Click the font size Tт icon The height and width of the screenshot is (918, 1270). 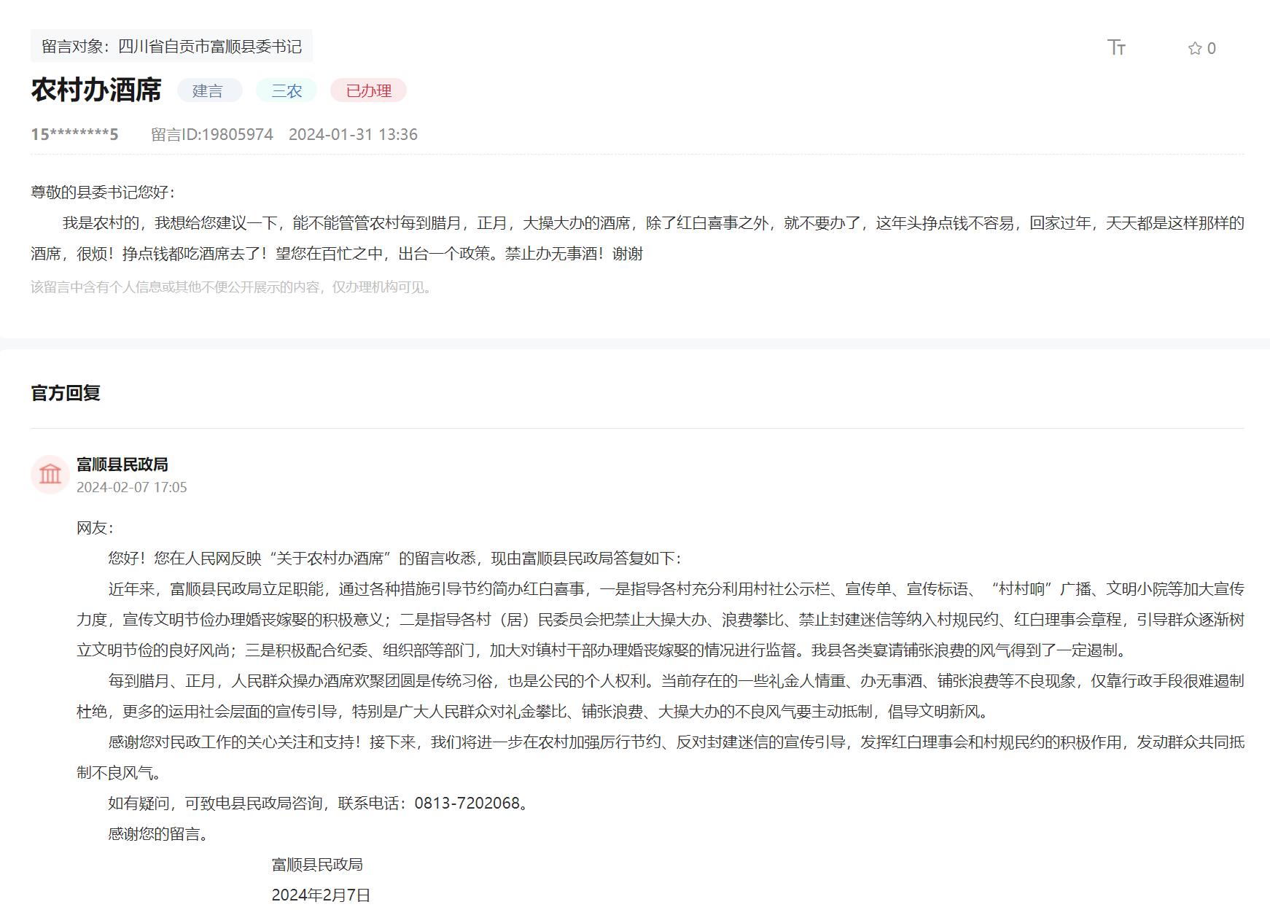[x=1116, y=47]
